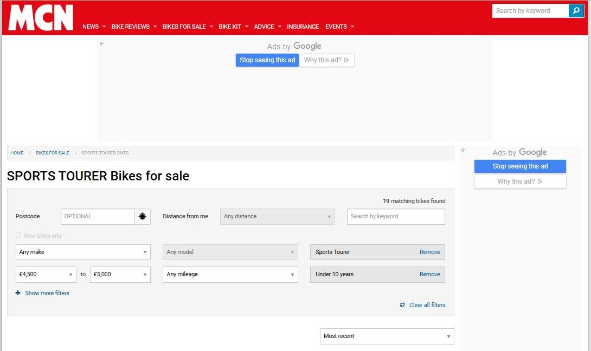Screen dimensions: 591x351
Task: Go to Bikes For Sale breadcrumb link
Action: pos(53,153)
